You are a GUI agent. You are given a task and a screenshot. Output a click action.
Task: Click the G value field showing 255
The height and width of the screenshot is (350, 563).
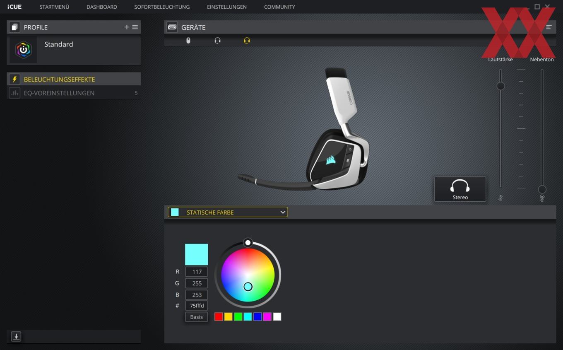tap(197, 283)
